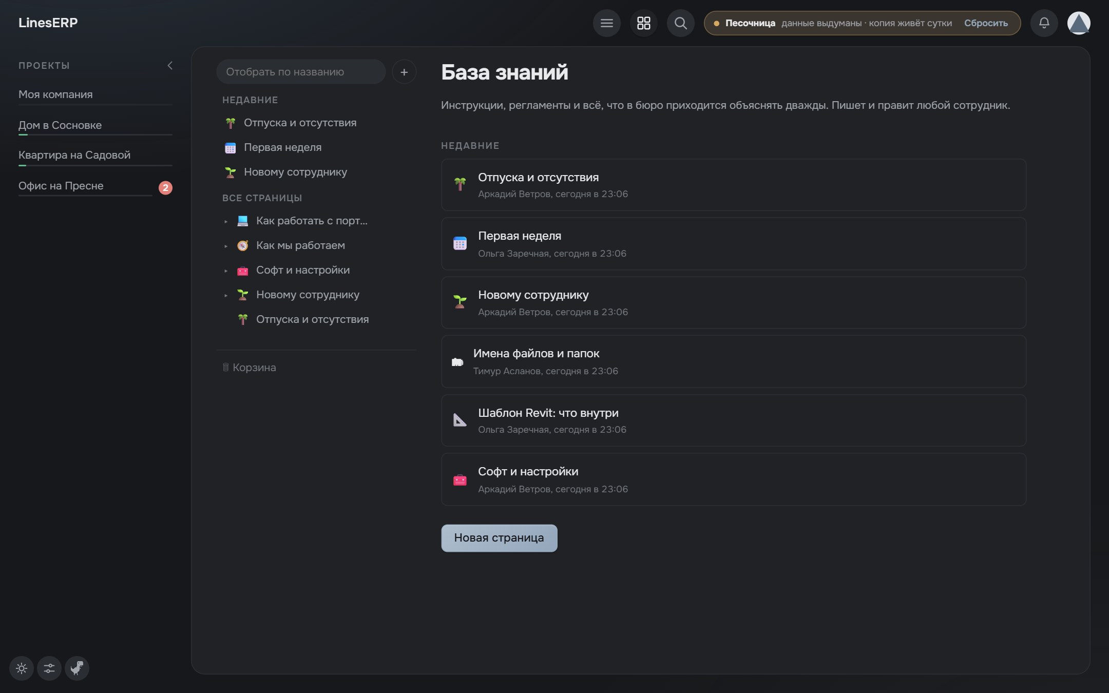Viewport: 1109px width, 693px height.
Task: Click the laptop icon of Как работать с порт…
Action: coord(242,221)
